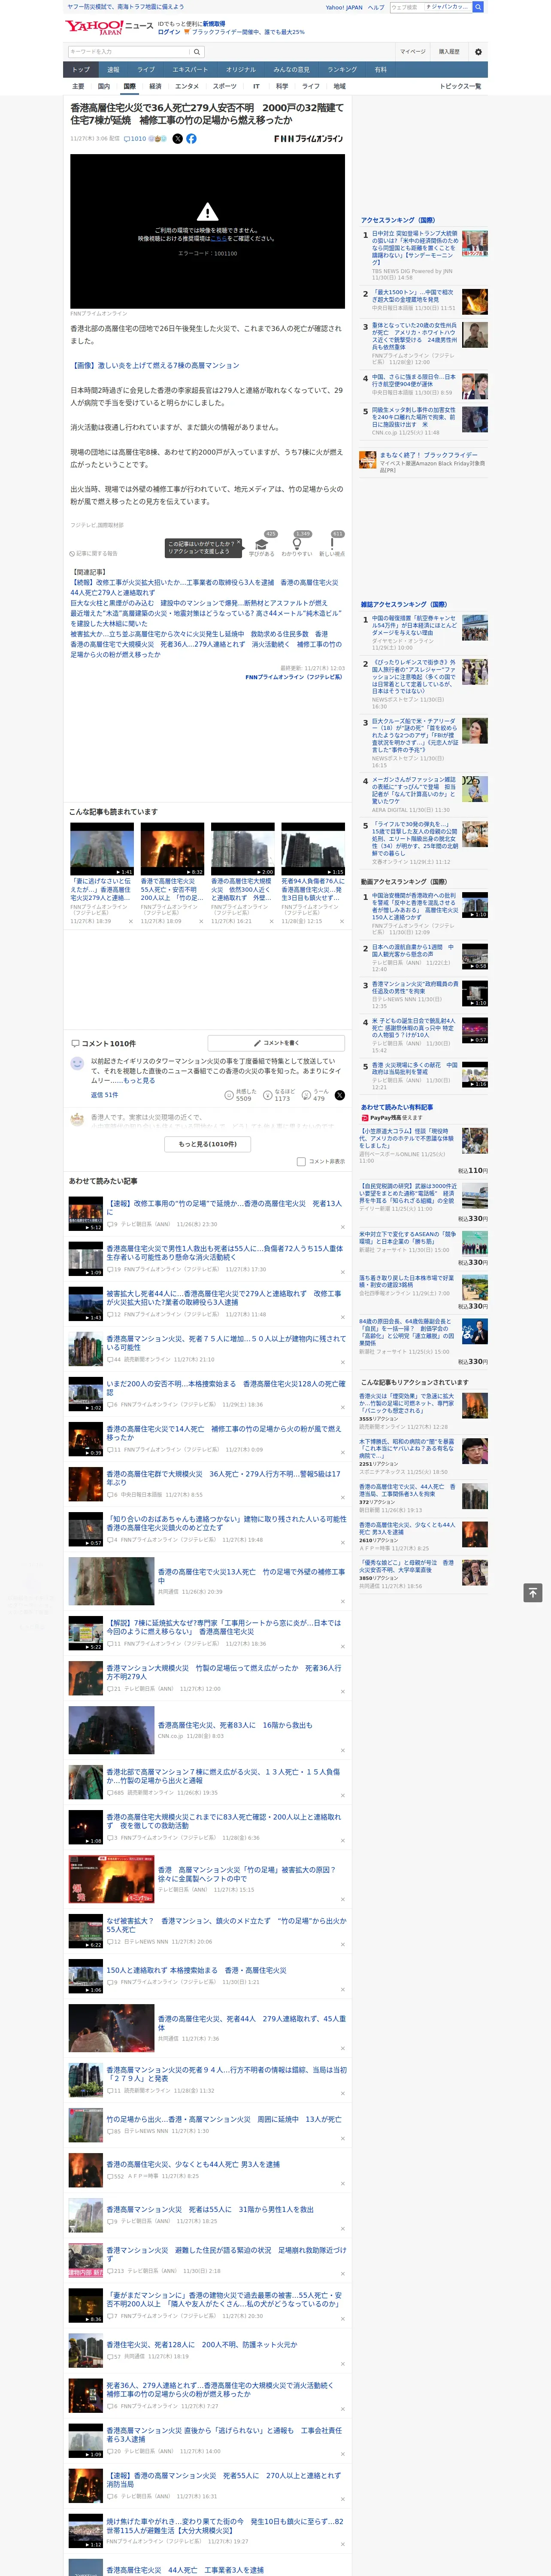
Task: Click the FNNプライムオンライン source logo
Action: (308, 139)
